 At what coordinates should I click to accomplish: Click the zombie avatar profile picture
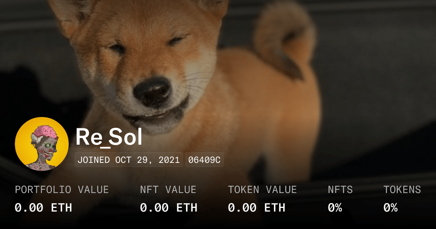pyautogui.click(x=42, y=144)
